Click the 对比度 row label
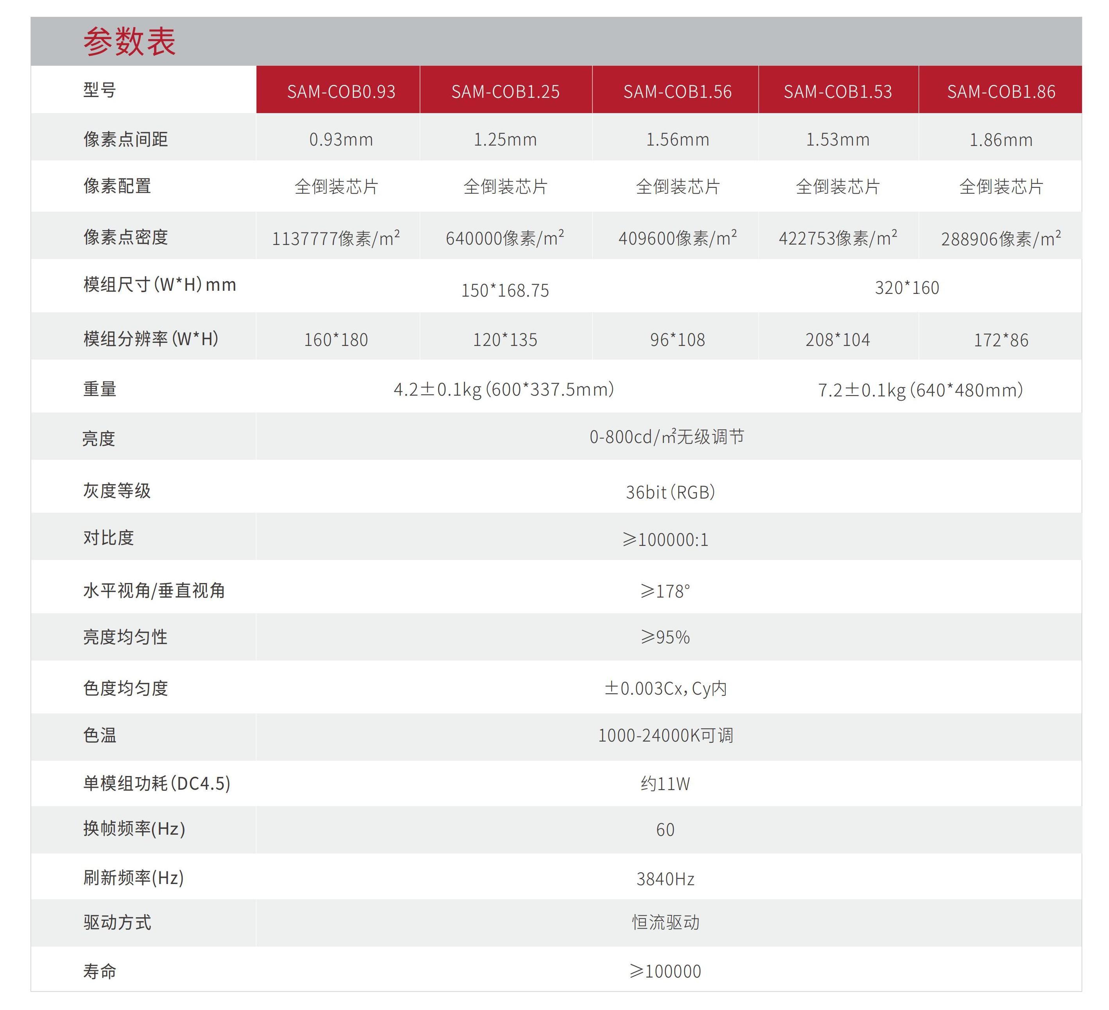Viewport: 1109px width, 1010px height. 108,537
